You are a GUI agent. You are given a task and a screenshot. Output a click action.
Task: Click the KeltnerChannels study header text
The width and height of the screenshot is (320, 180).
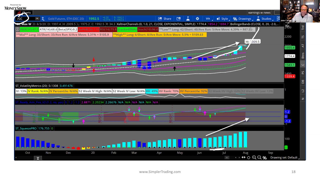156,24
